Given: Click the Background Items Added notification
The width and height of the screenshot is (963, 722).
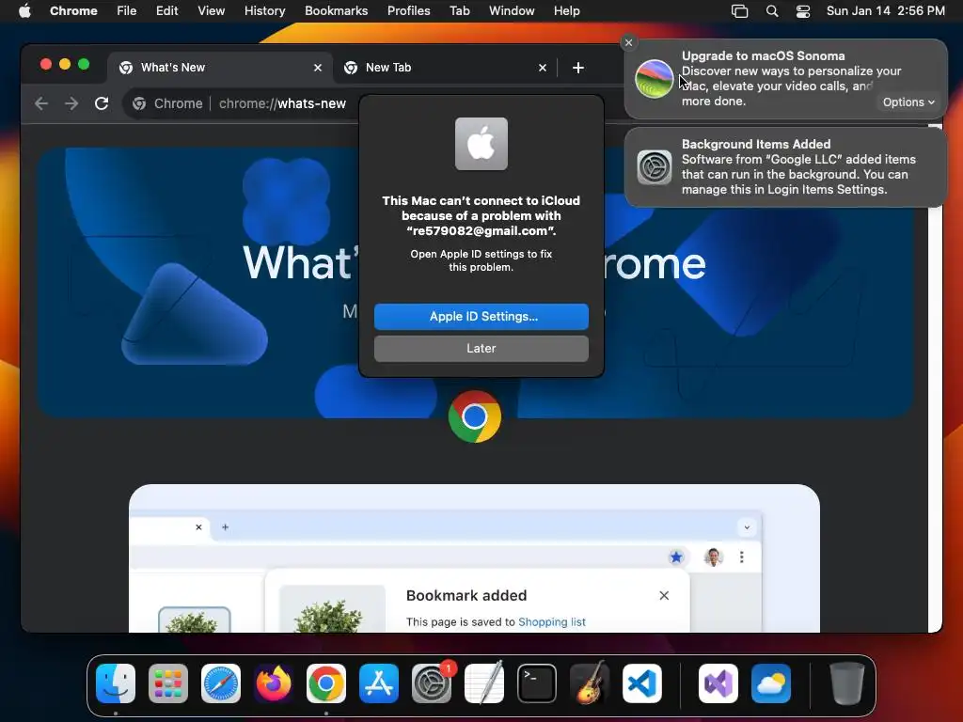Looking at the screenshot, I should 785,167.
